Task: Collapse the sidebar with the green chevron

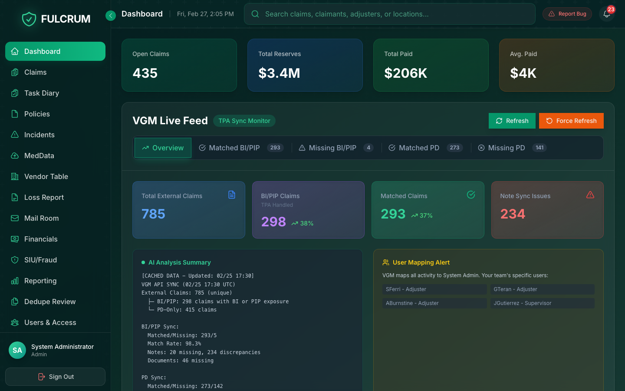Action: click(111, 14)
